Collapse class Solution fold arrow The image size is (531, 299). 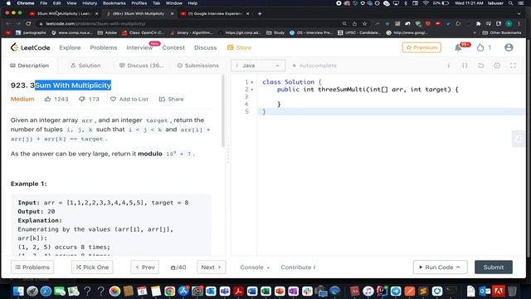252,82
